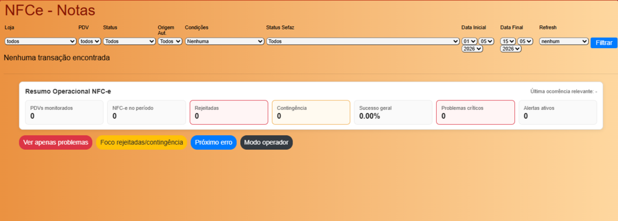Click the Problemas críticos card

coord(476,112)
